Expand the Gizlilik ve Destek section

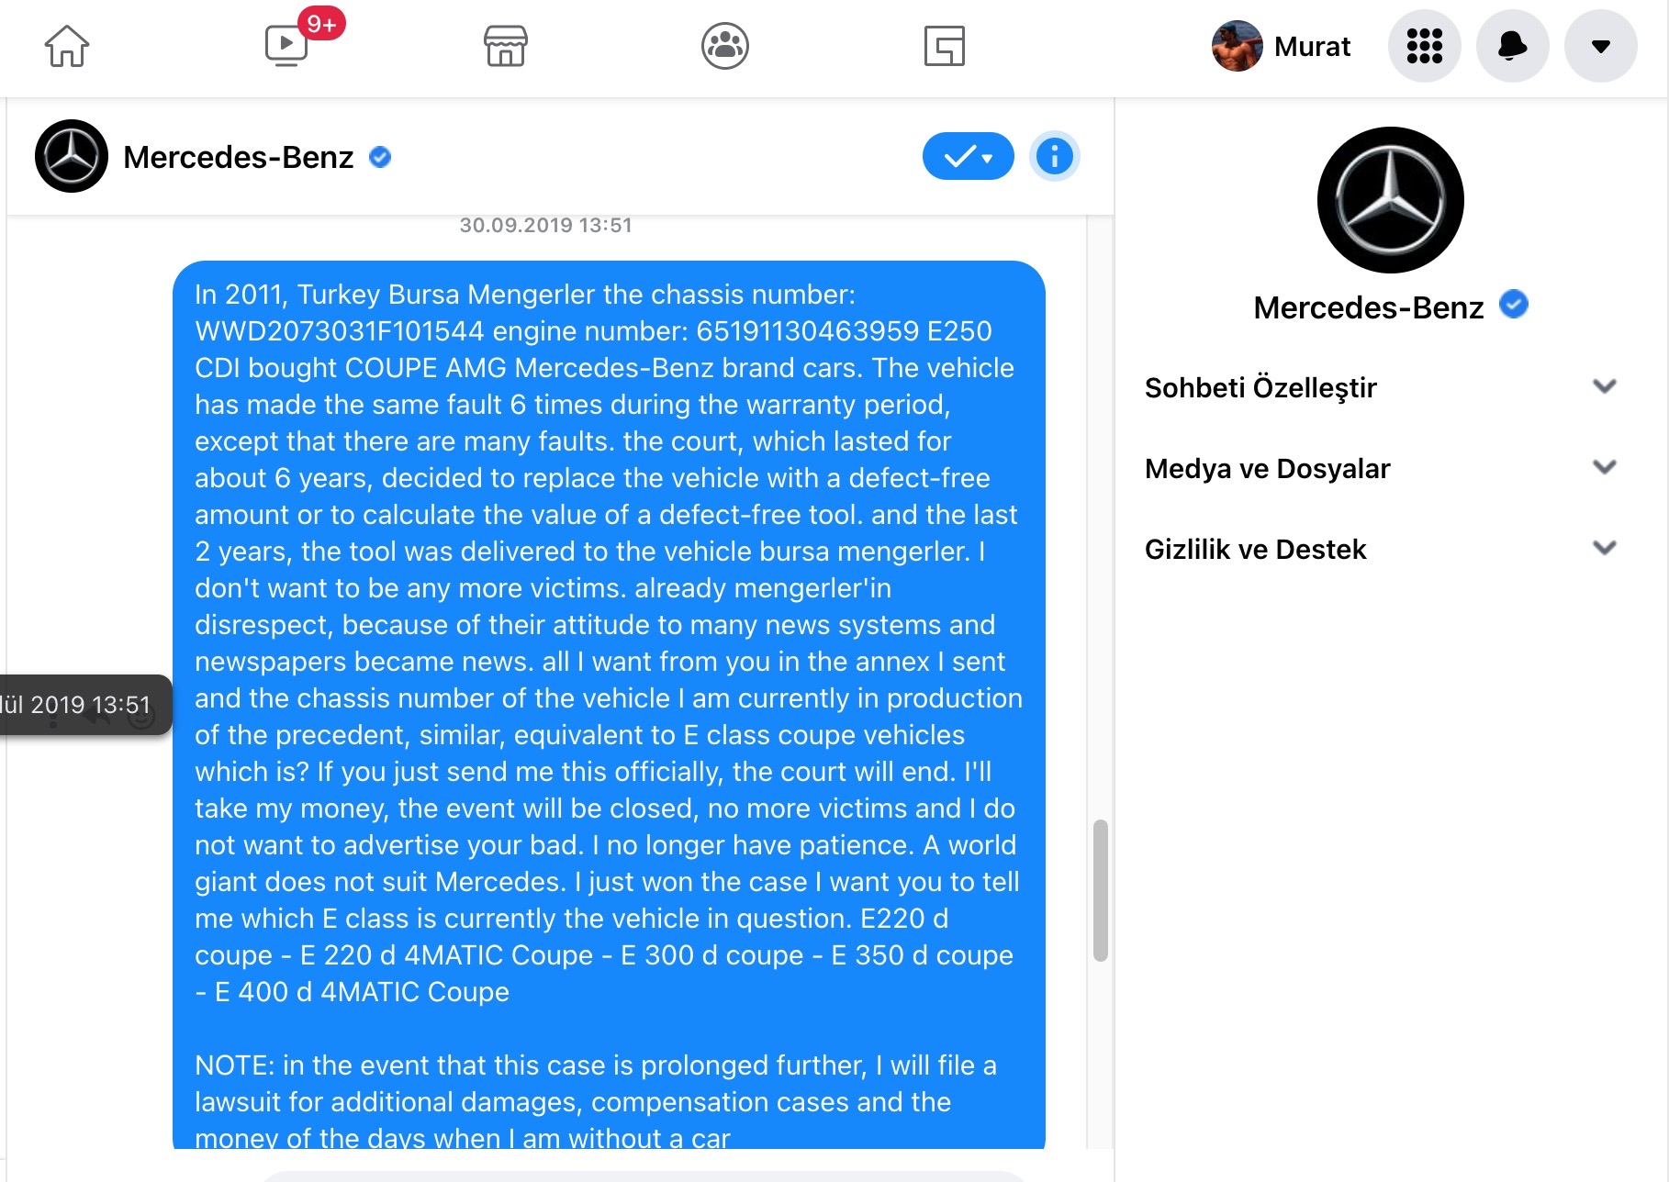pos(1380,549)
